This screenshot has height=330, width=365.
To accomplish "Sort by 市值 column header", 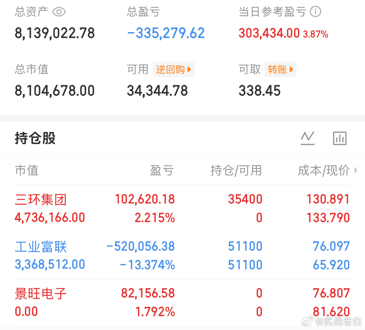I will 27,170.
